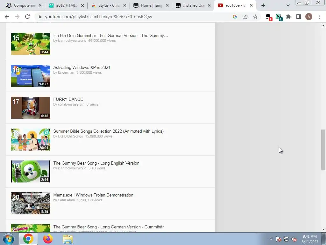Show hidden system tray icons
Screen dimensions: 326x245
[x=271, y=239]
